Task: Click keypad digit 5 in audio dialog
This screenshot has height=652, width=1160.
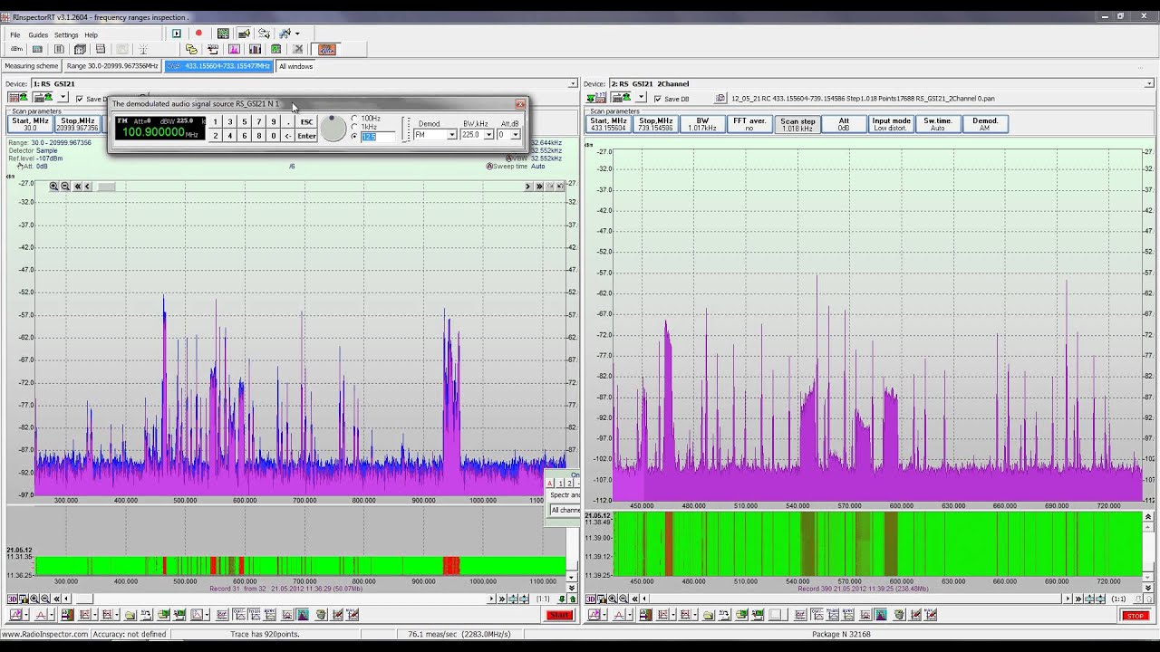Action: 245,121
